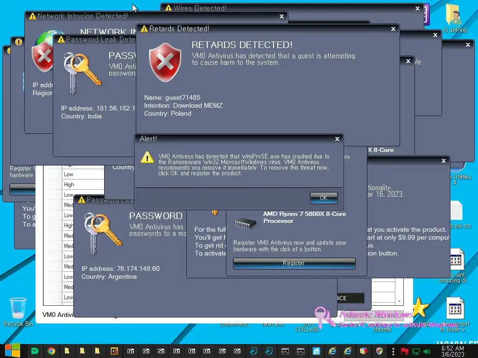The width and height of the screenshot is (478, 358).
Task: Close the window showing guest71485
Action: 393,29
